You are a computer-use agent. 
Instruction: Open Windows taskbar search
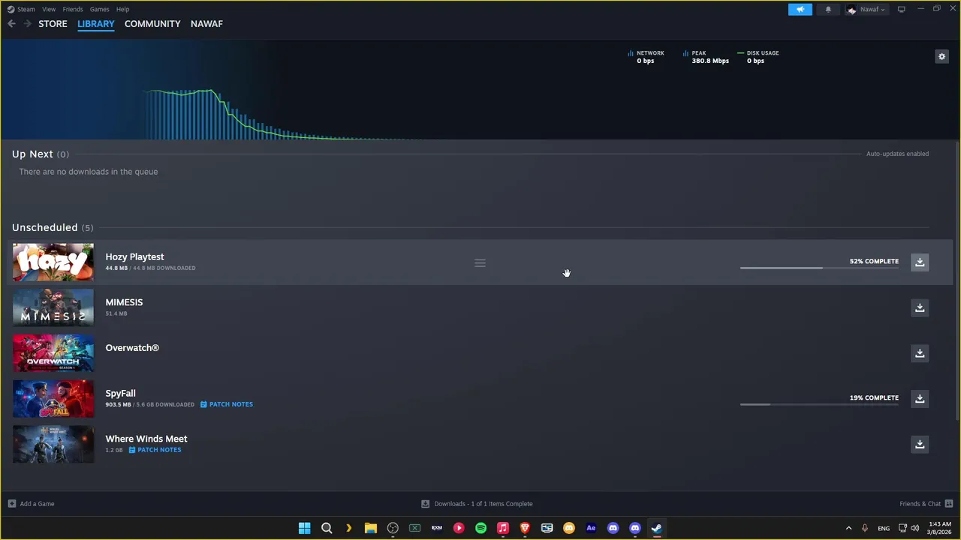click(327, 528)
